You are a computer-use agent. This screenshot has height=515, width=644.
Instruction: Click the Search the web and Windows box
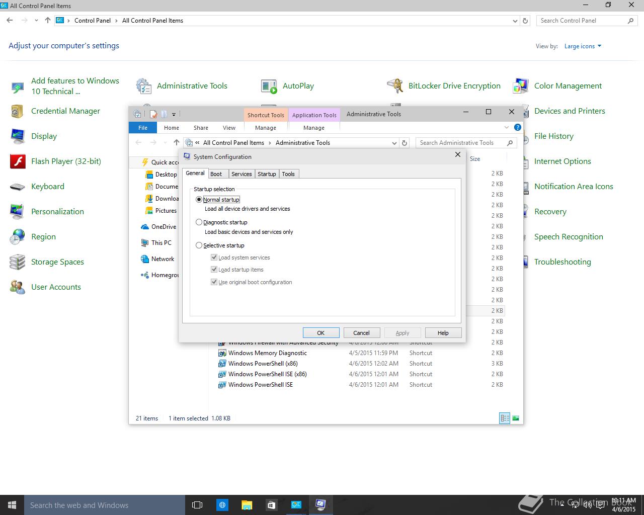(x=105, y=505)
